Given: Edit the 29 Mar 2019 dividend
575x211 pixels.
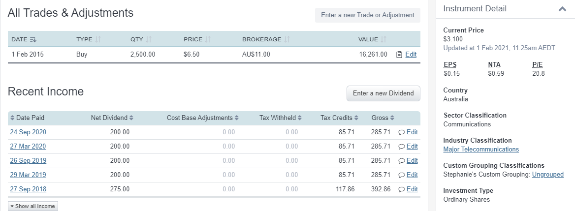Looking at the screenshot, I should click(x=412, y=175).
